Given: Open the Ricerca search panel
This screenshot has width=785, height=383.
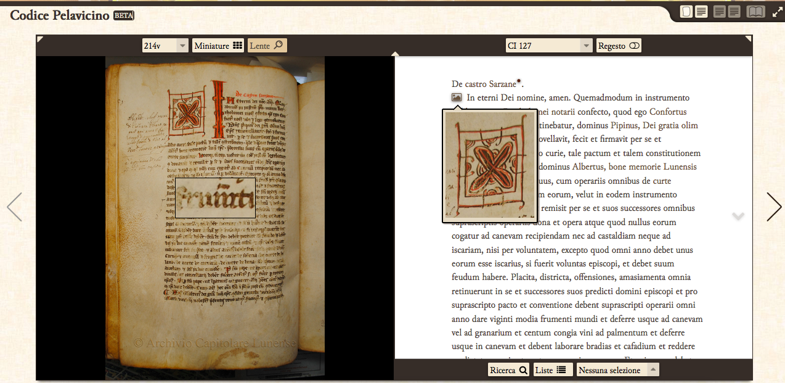Looking at the screenshot, I should coord(508,370).
